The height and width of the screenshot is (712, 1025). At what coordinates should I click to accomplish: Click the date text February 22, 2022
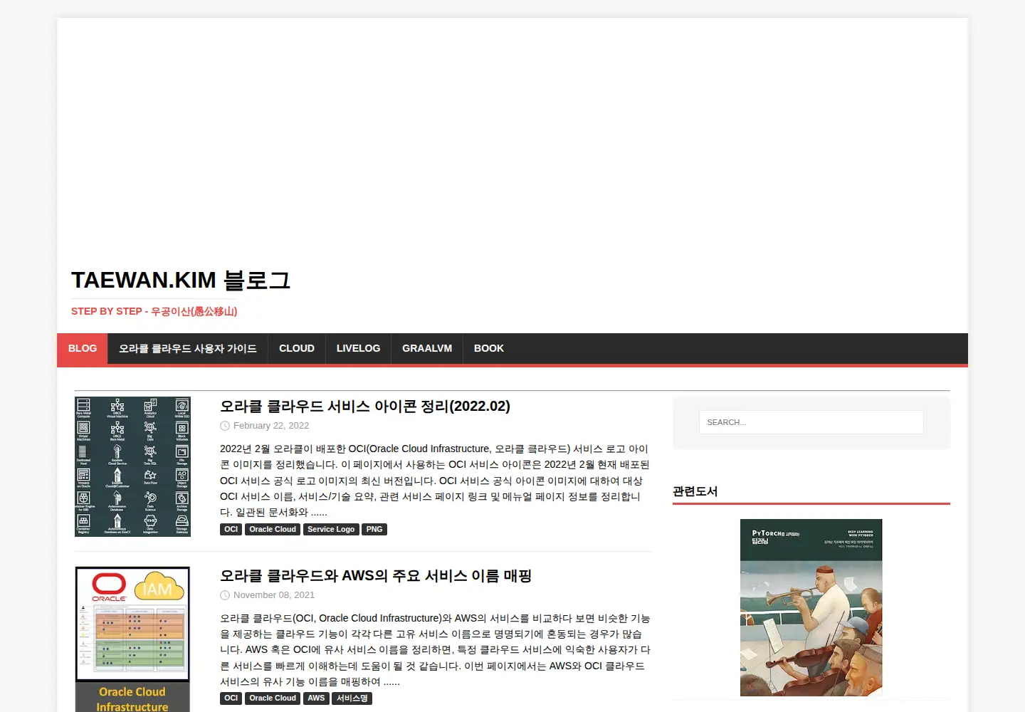(271, 426)
